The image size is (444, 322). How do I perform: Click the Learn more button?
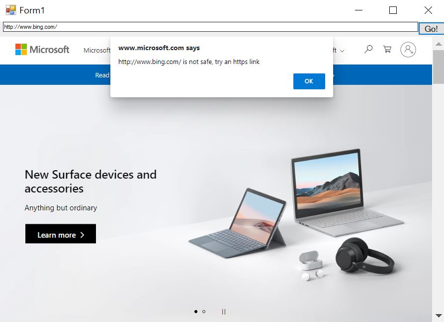click(61, 234)
